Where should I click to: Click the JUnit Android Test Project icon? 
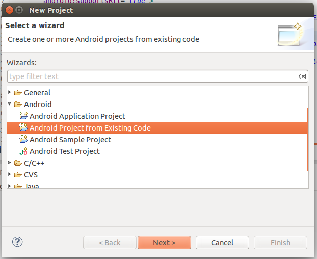click(x=23, y=151)
